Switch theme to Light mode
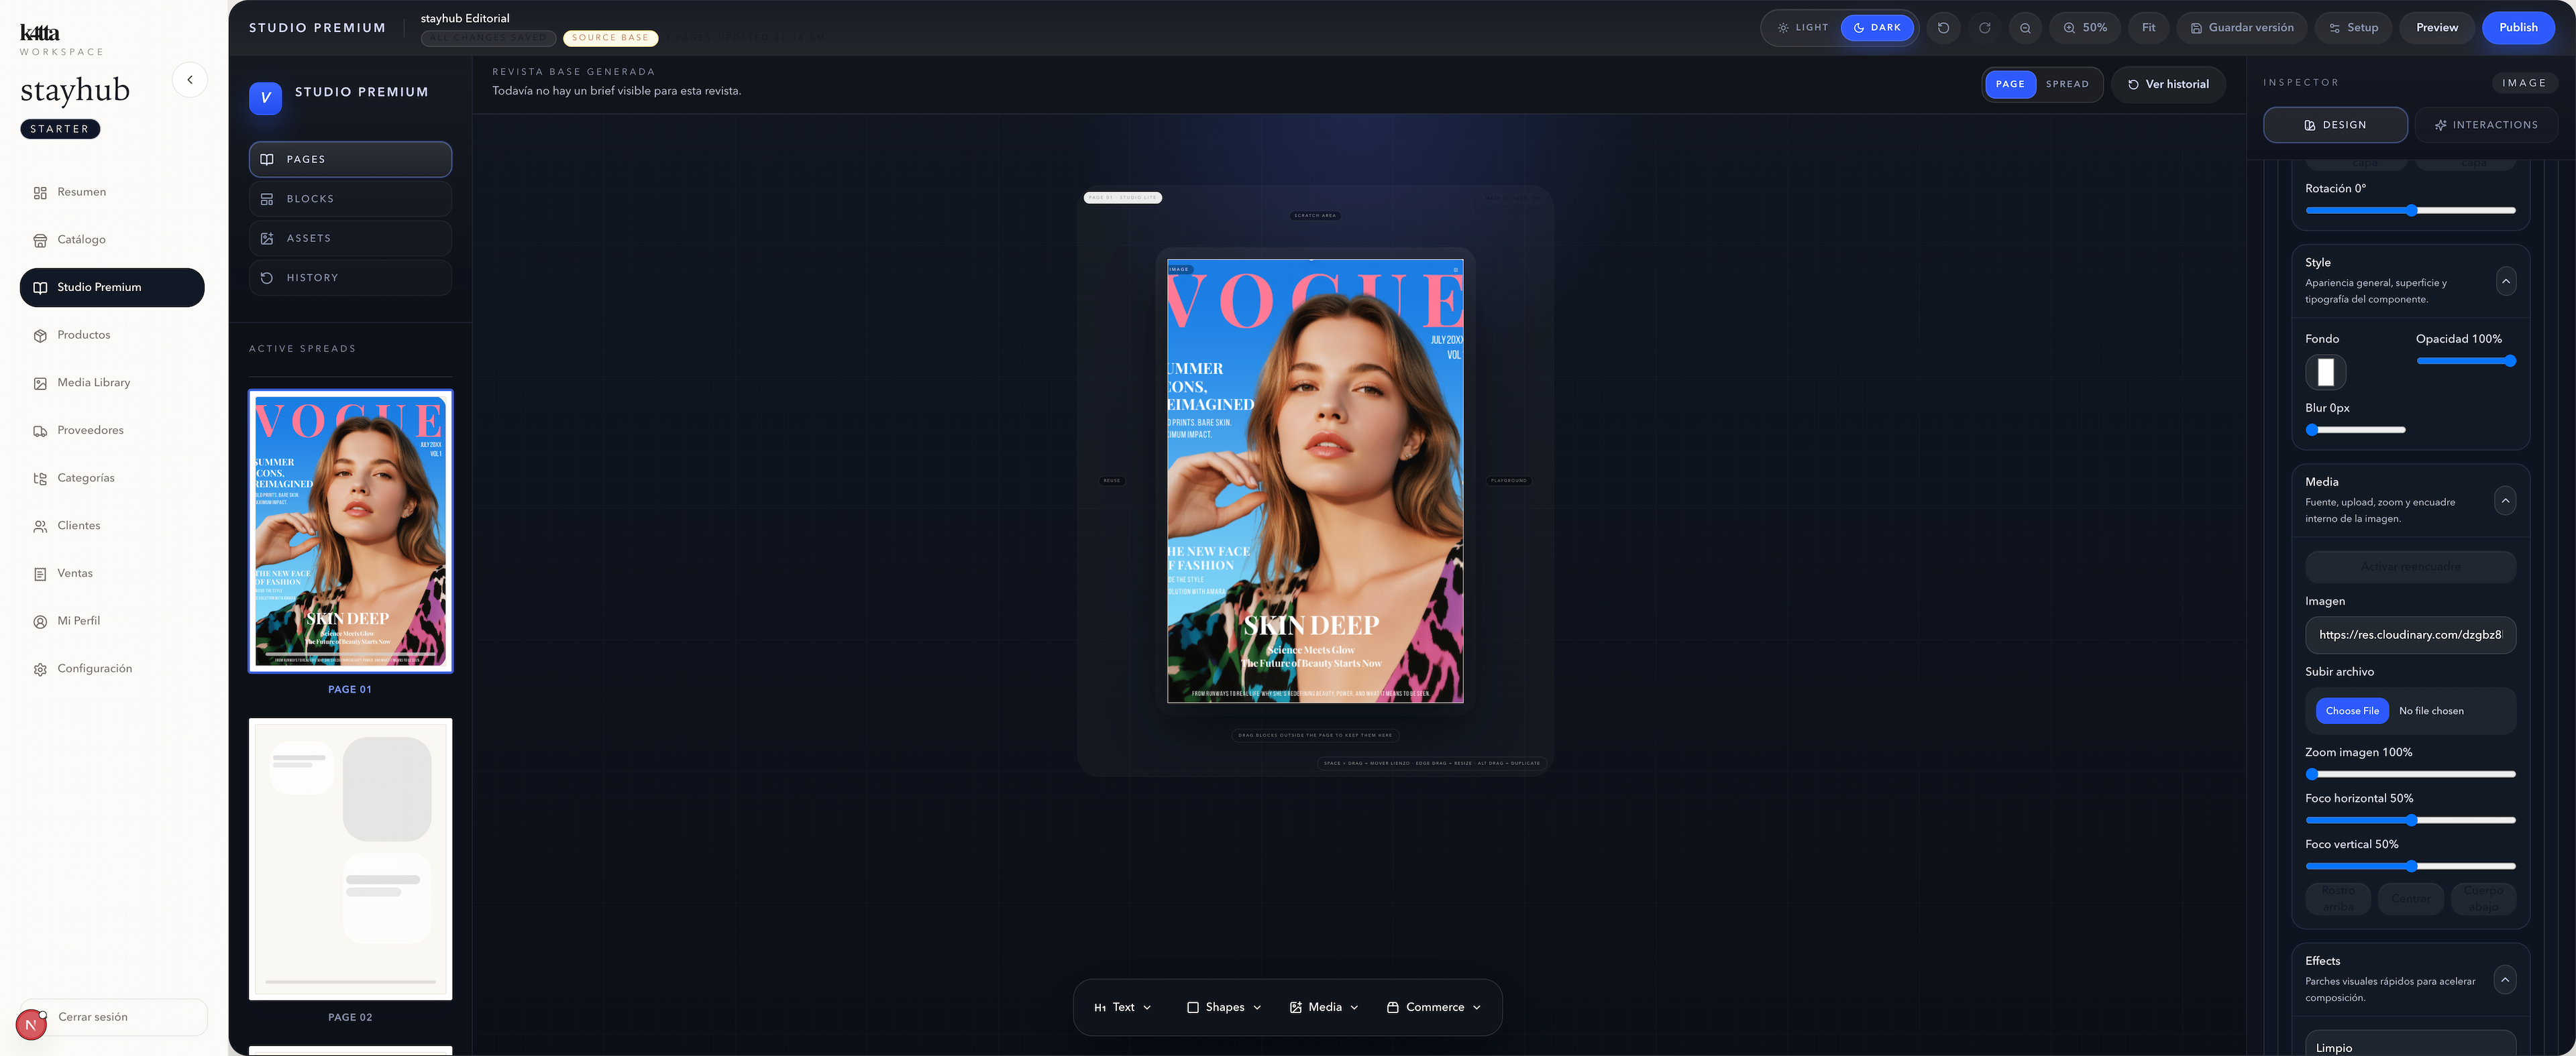2576x1056 pixels. (1802, 28)
